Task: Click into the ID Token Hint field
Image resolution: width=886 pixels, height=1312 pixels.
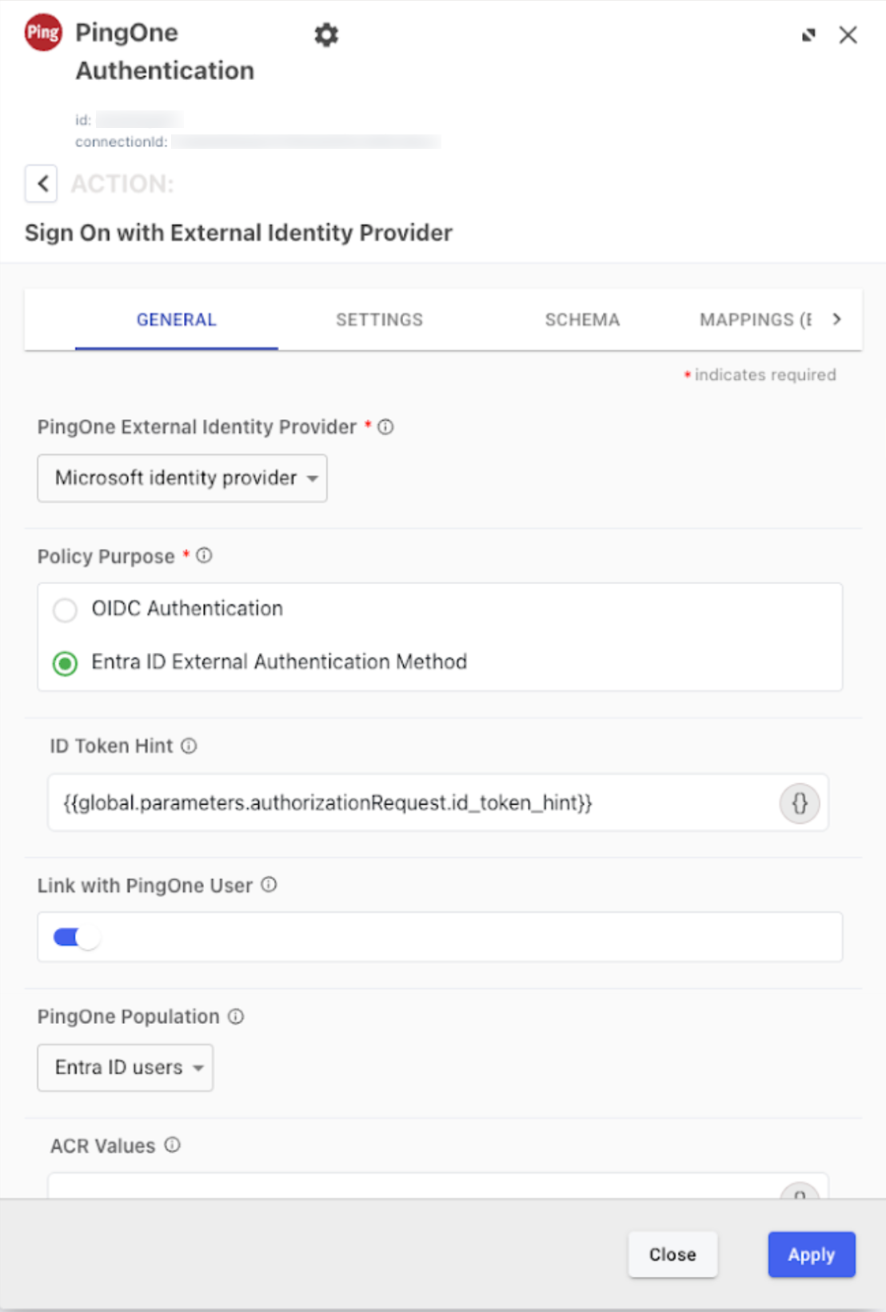Action: click(x=408, y=803)
